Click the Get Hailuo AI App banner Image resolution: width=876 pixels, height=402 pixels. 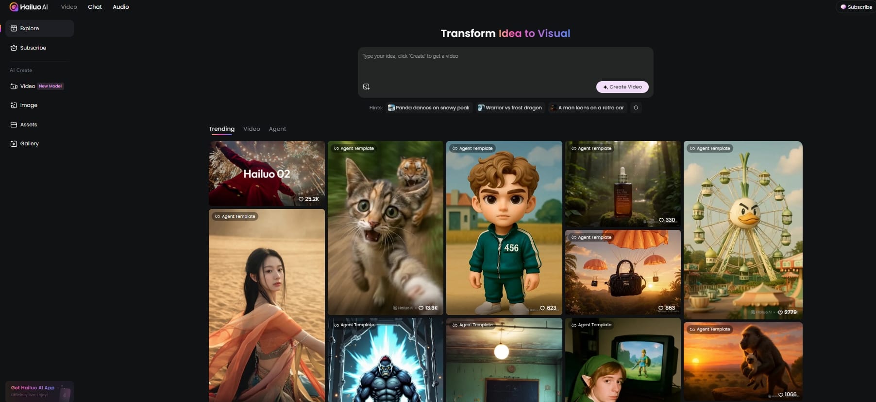pyautogui.click(x=39, y=391)
